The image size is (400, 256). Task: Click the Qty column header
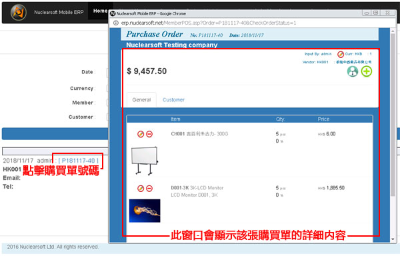pyautogui.click(x=280, y=119)
